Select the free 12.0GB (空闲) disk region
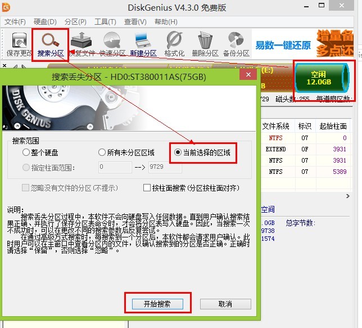The height and width of the screenshot is (328, 362). (322, 78)
